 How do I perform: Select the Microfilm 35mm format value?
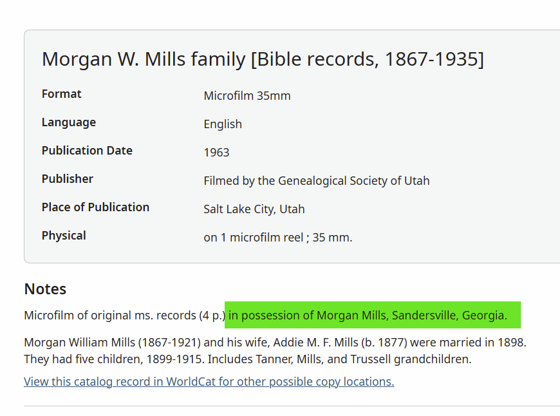tap(247, 96)
